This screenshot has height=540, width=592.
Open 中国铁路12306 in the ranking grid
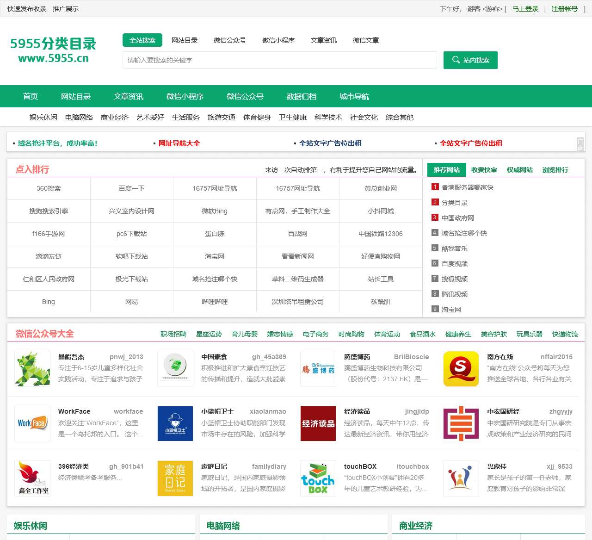click(x=381, y=234)
